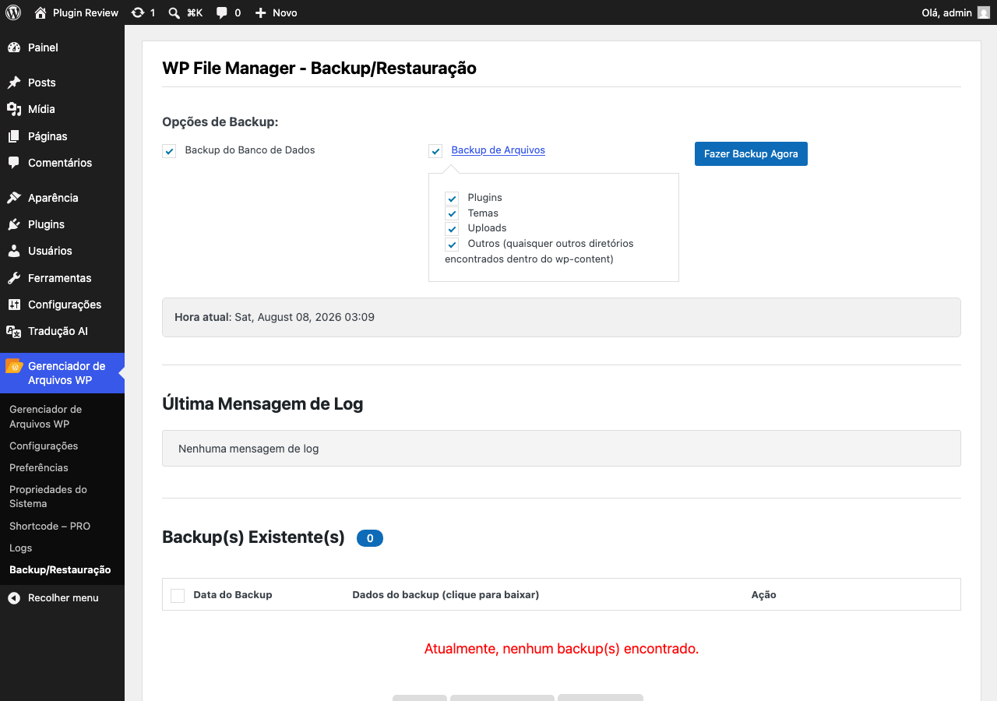Click the Ferramentas wrench icon
The height and width of the screenshot is (701, 997).
pyautogui.click(x=14, y=278)
